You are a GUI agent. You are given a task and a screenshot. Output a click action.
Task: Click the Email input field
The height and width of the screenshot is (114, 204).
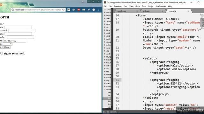18,34
